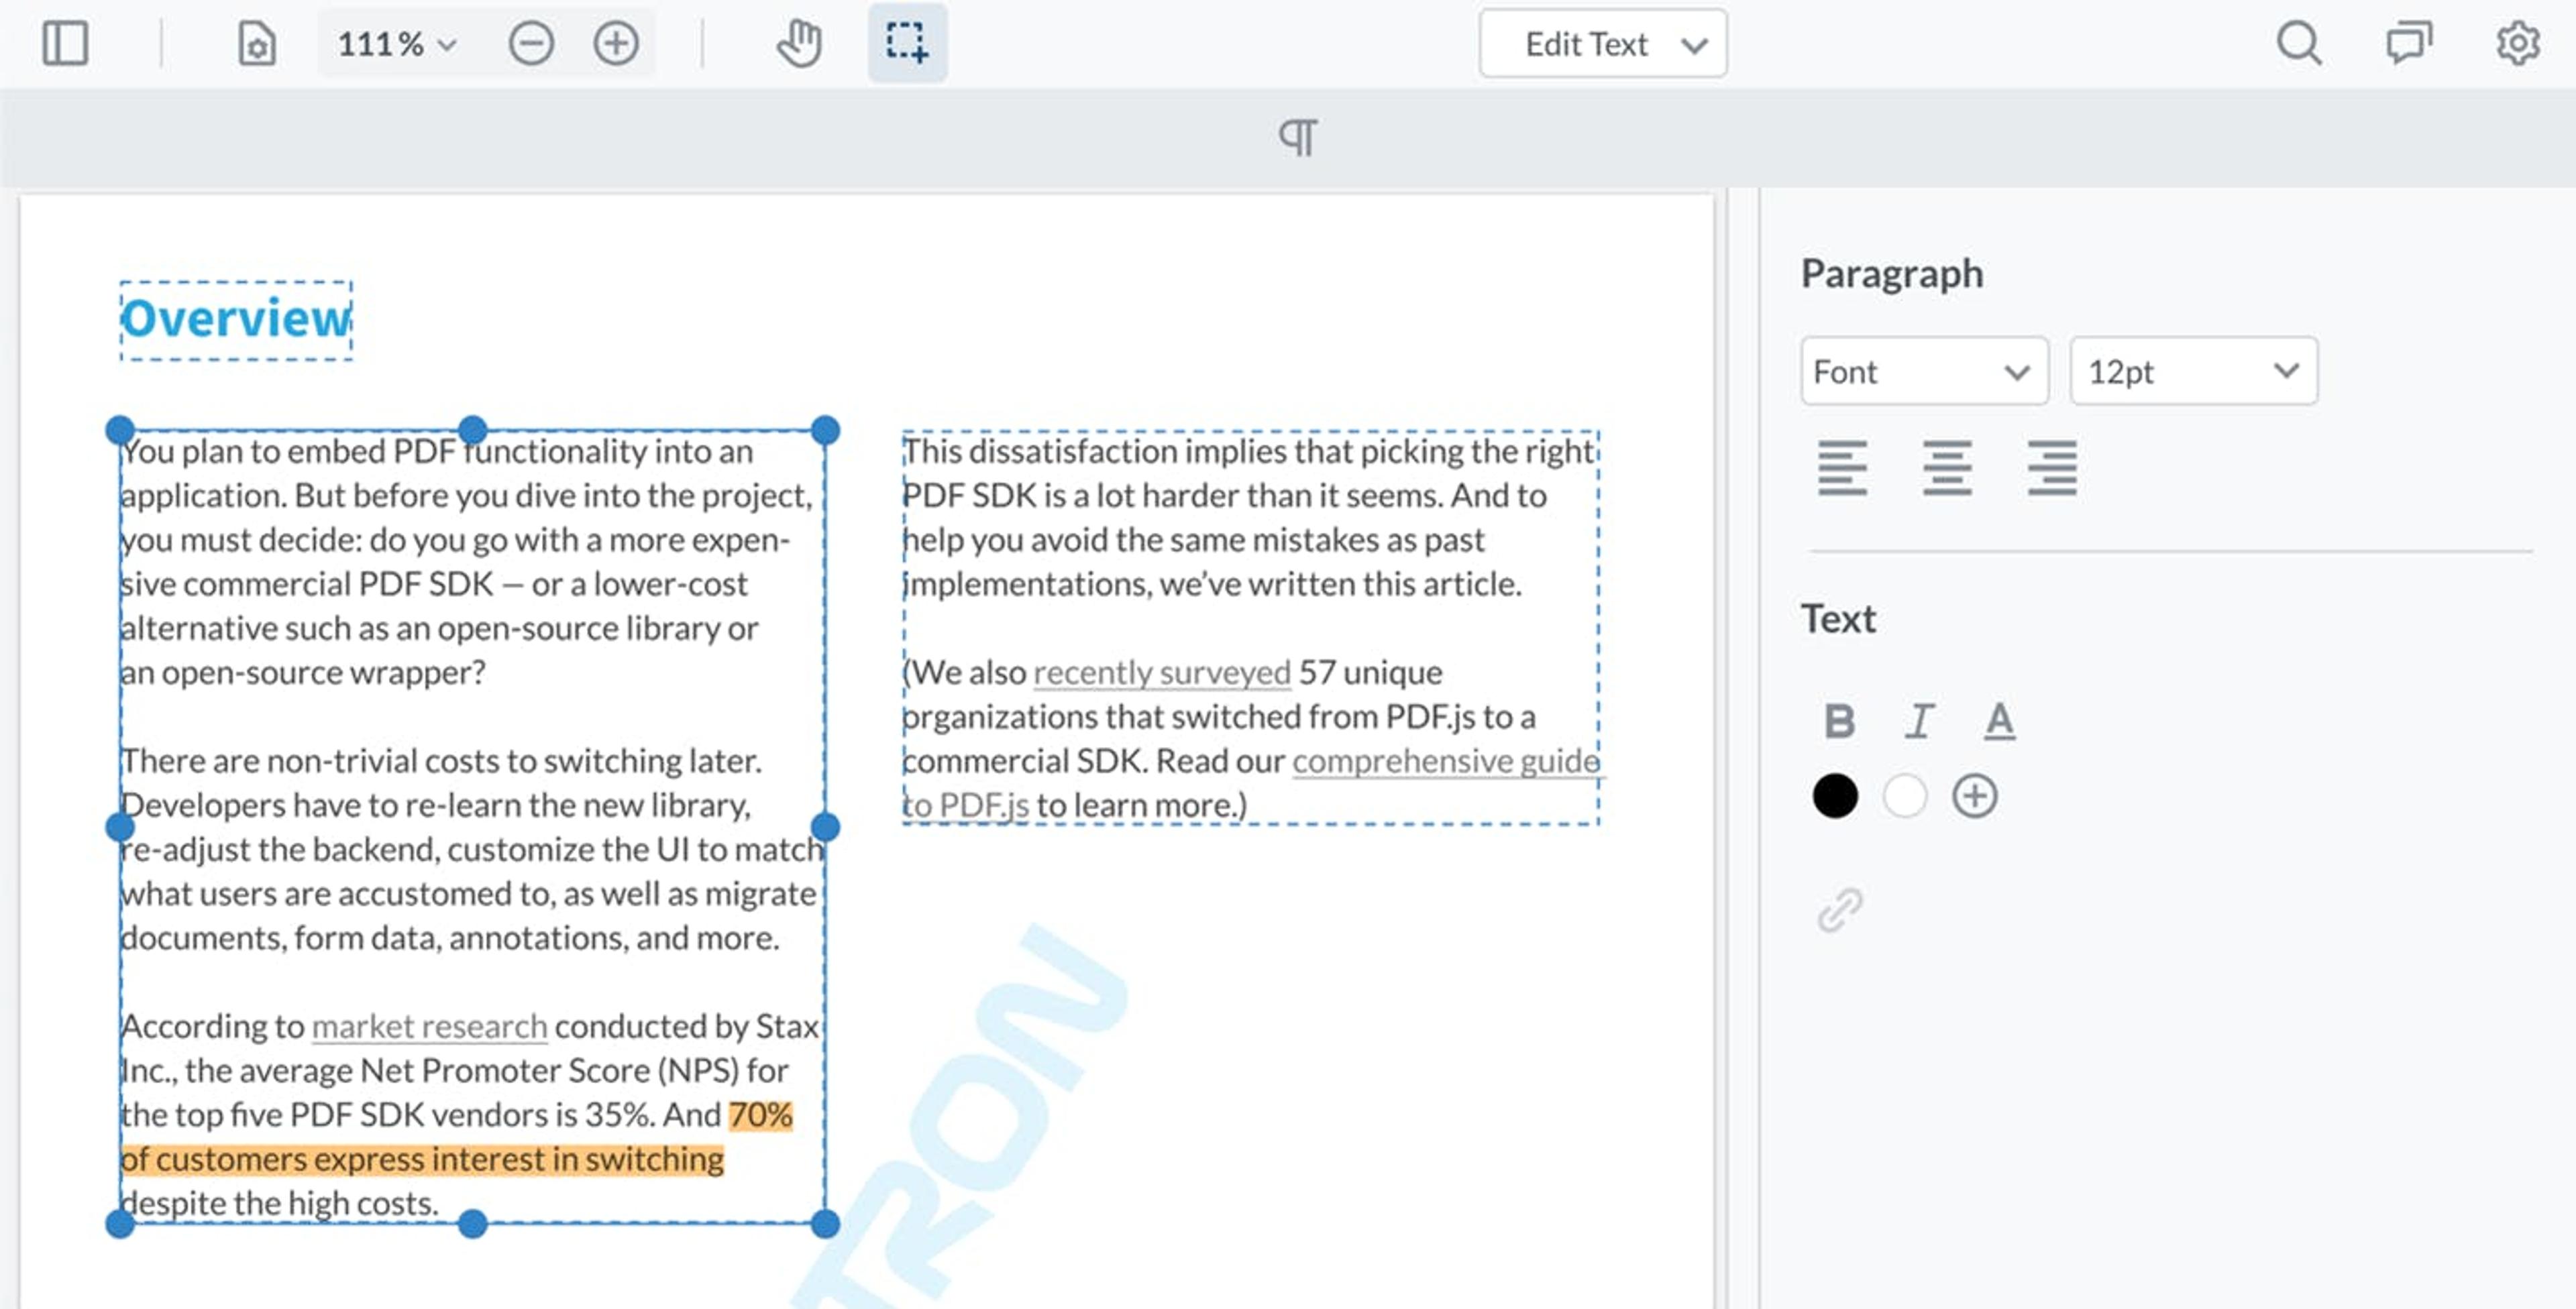The width and height of the screenshot is (2576, 1309).
Task: Expand the Edit Text mode dropdown
Action: click(1603, 44)
